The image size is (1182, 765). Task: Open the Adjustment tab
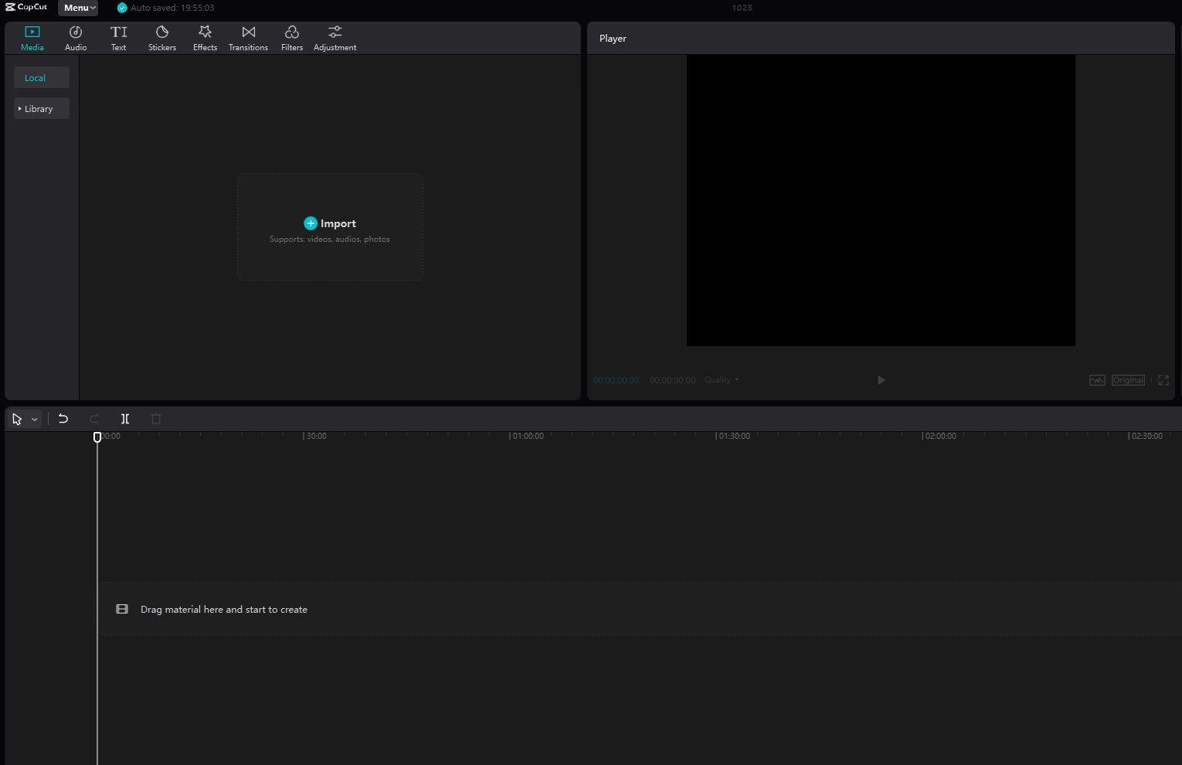335,39
